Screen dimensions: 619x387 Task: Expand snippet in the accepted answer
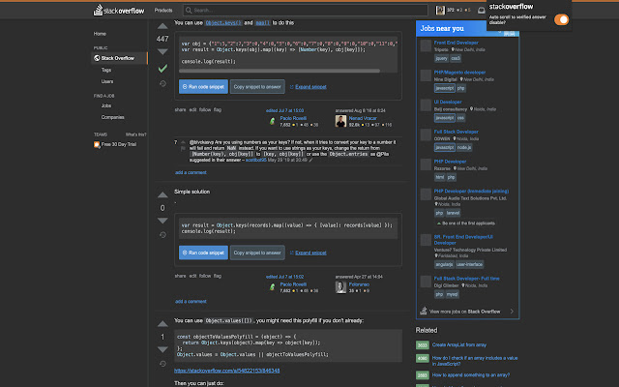click(x=308, y=87)
